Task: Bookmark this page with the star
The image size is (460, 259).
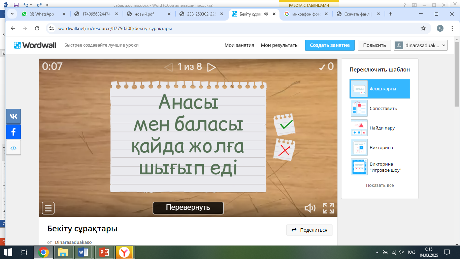Action: [x=423, y=28]
